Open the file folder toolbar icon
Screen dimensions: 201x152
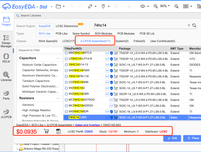point(58,6)
